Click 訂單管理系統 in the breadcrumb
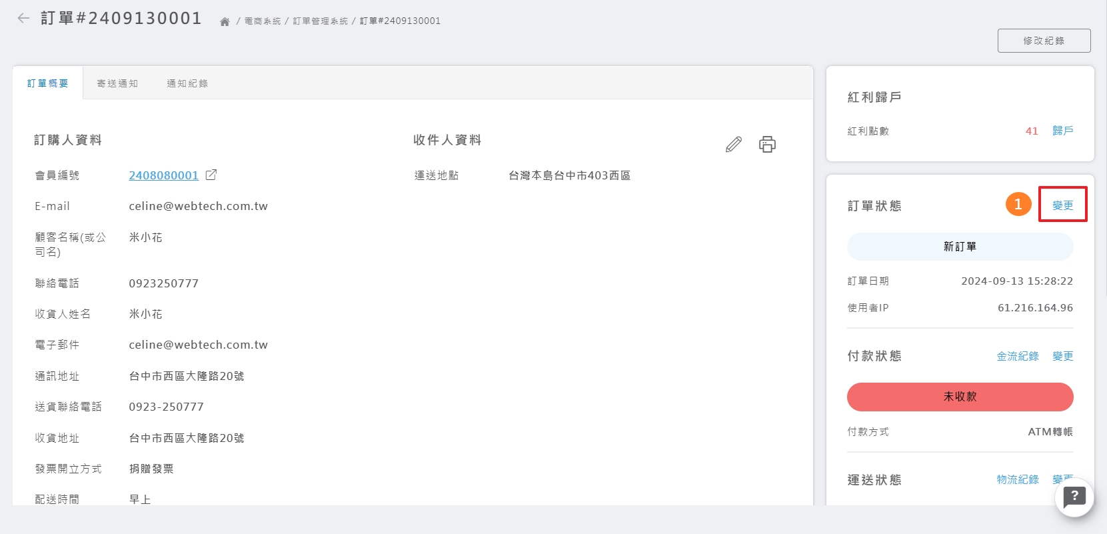Image resolution: width=1107 pixels, height=534 pixels. tap(321, 21)
